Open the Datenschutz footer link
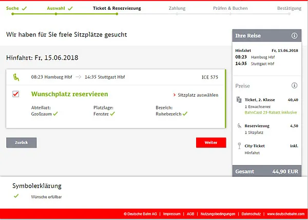Viewport: 308px width, 220px height. [x=251, y=214]
